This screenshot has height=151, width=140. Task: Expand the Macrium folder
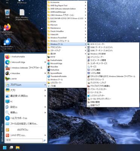(x=67, y=25)
